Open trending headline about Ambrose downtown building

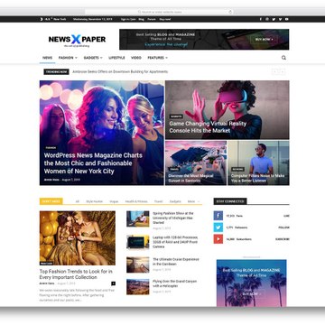pos(120,71)
